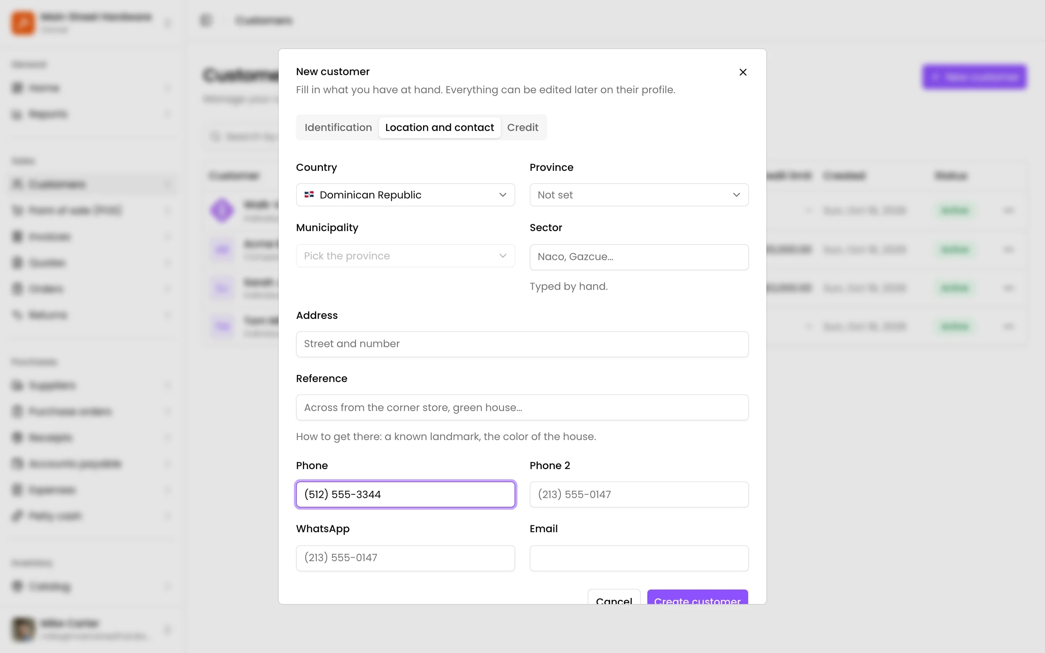
Task: Switch to the Identification tab
Action: pyautogui.click(x=338, y=127)
